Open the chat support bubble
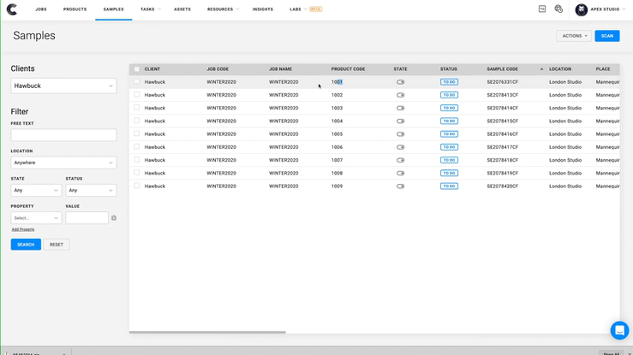The height and width of the screenshot is (355, 633). coord(618,330)
